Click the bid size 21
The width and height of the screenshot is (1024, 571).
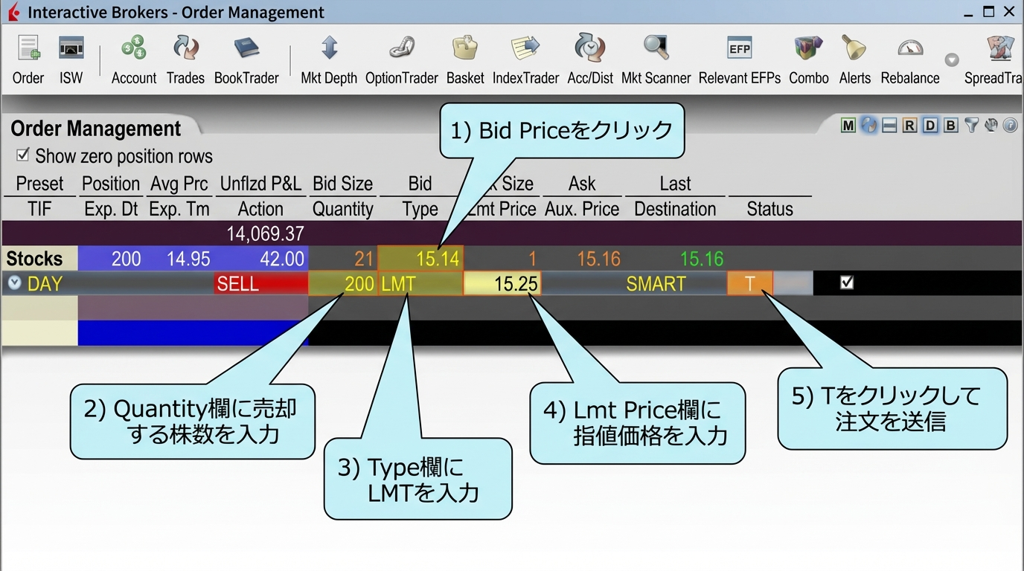click(x=364, y=259)
